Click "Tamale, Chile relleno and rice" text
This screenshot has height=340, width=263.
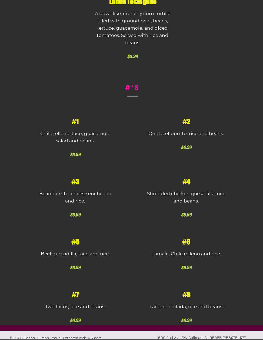(x=186, y=254)
